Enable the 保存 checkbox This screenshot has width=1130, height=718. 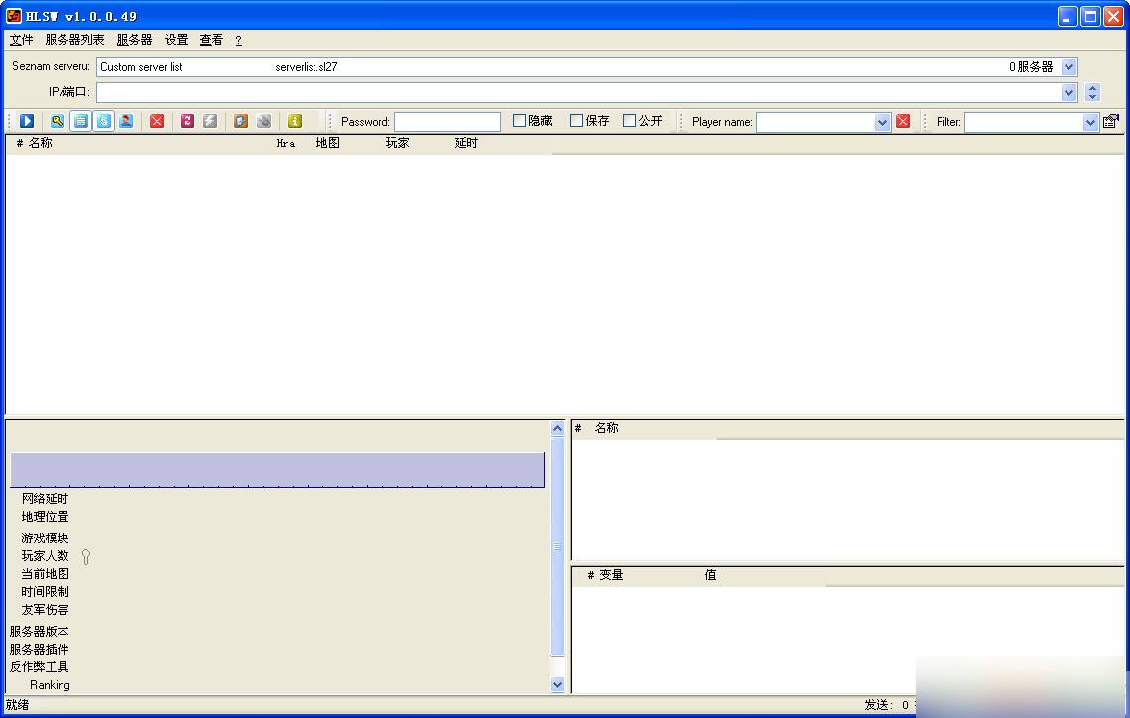click(576, 121)
